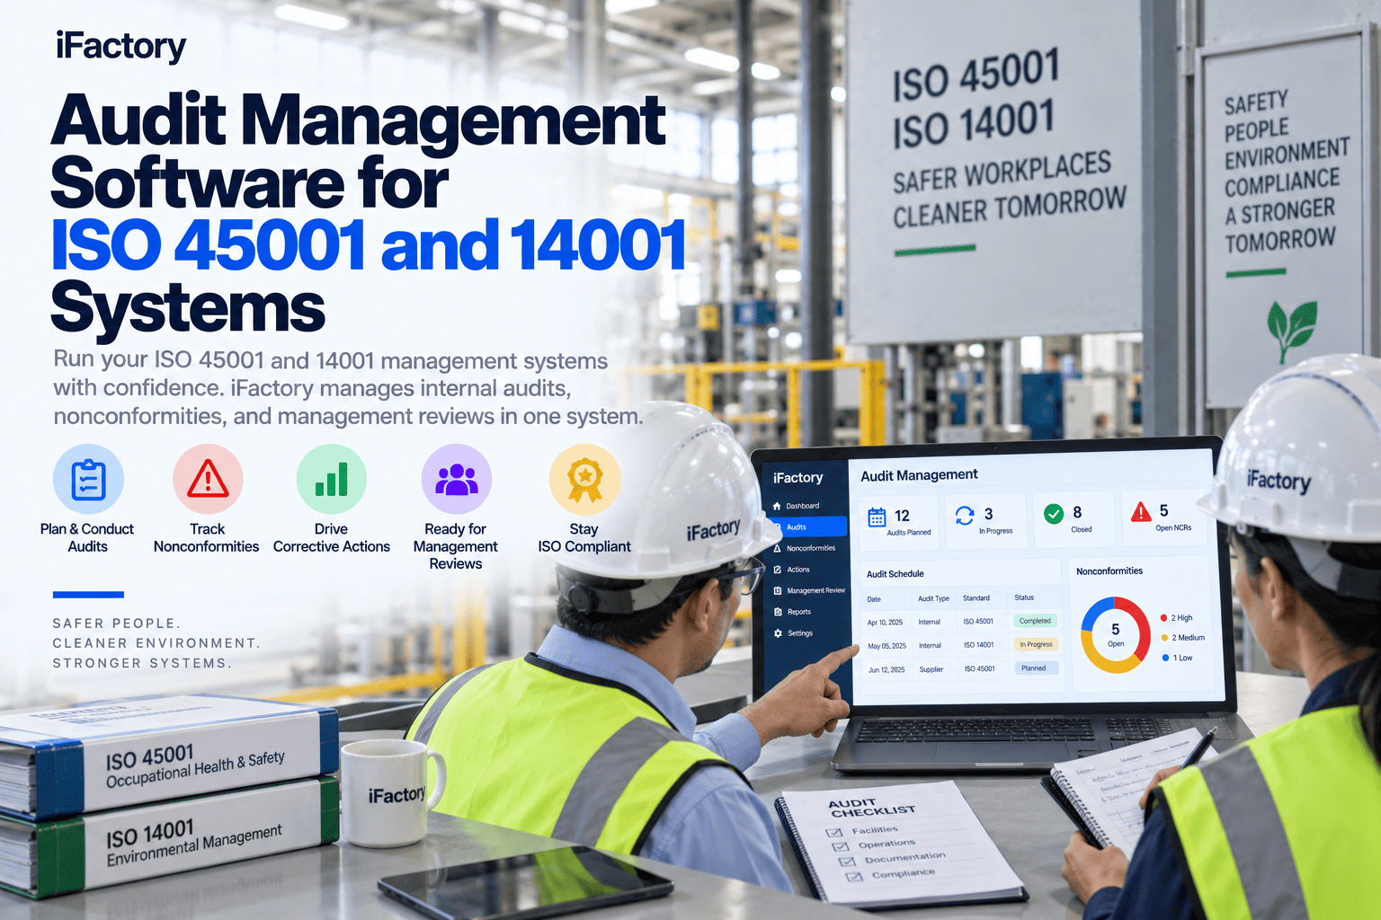Click the In Progress status badge in table

click(1036, 644)
